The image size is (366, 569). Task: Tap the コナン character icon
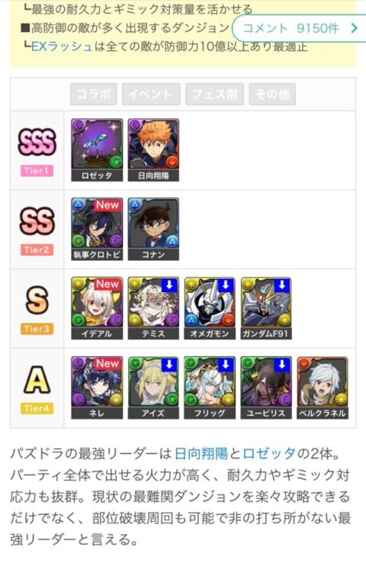153,229
